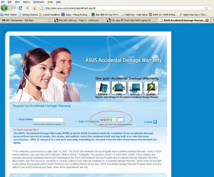Bookmark this page with the star icon
Image resolution: width=214 pixels, height=177 pixels.
click(x=206, y=8)
